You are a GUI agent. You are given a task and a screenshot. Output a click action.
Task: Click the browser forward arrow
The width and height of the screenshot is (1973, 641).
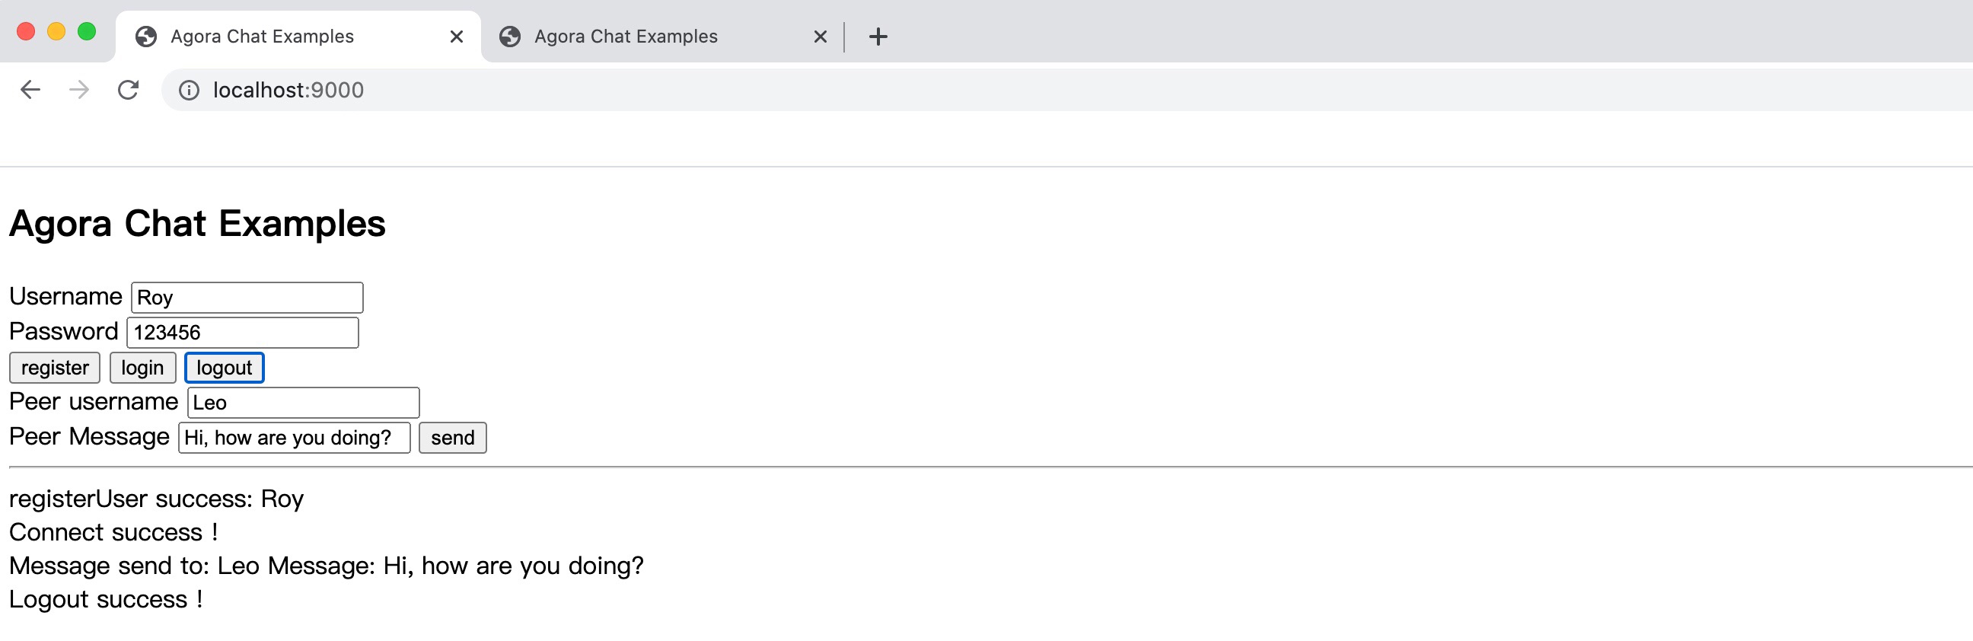pos(79,91)
